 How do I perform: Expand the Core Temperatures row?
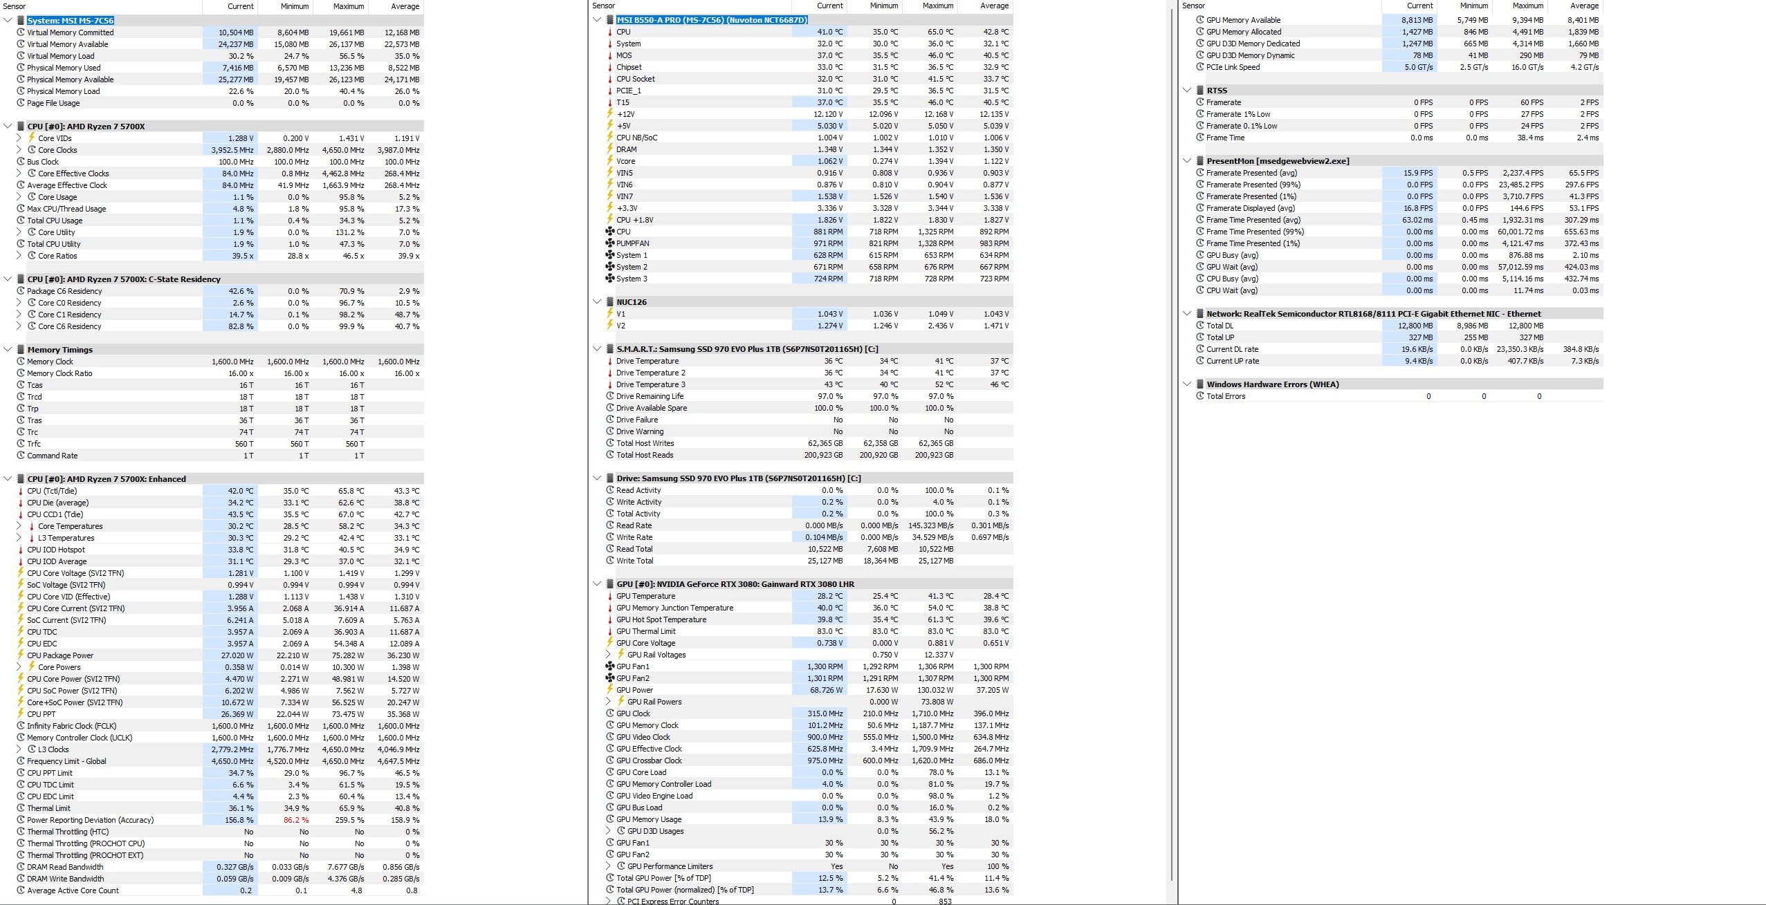tap(19, 526)
